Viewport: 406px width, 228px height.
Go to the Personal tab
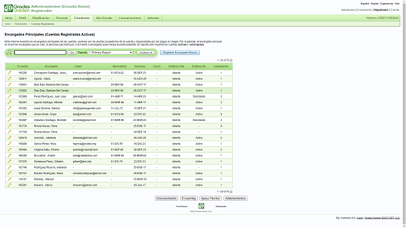(62, 18)
